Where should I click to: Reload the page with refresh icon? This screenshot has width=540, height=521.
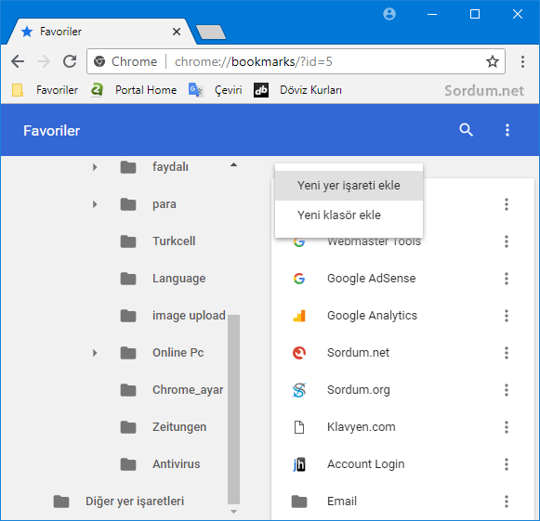click(x=70, y=61)
